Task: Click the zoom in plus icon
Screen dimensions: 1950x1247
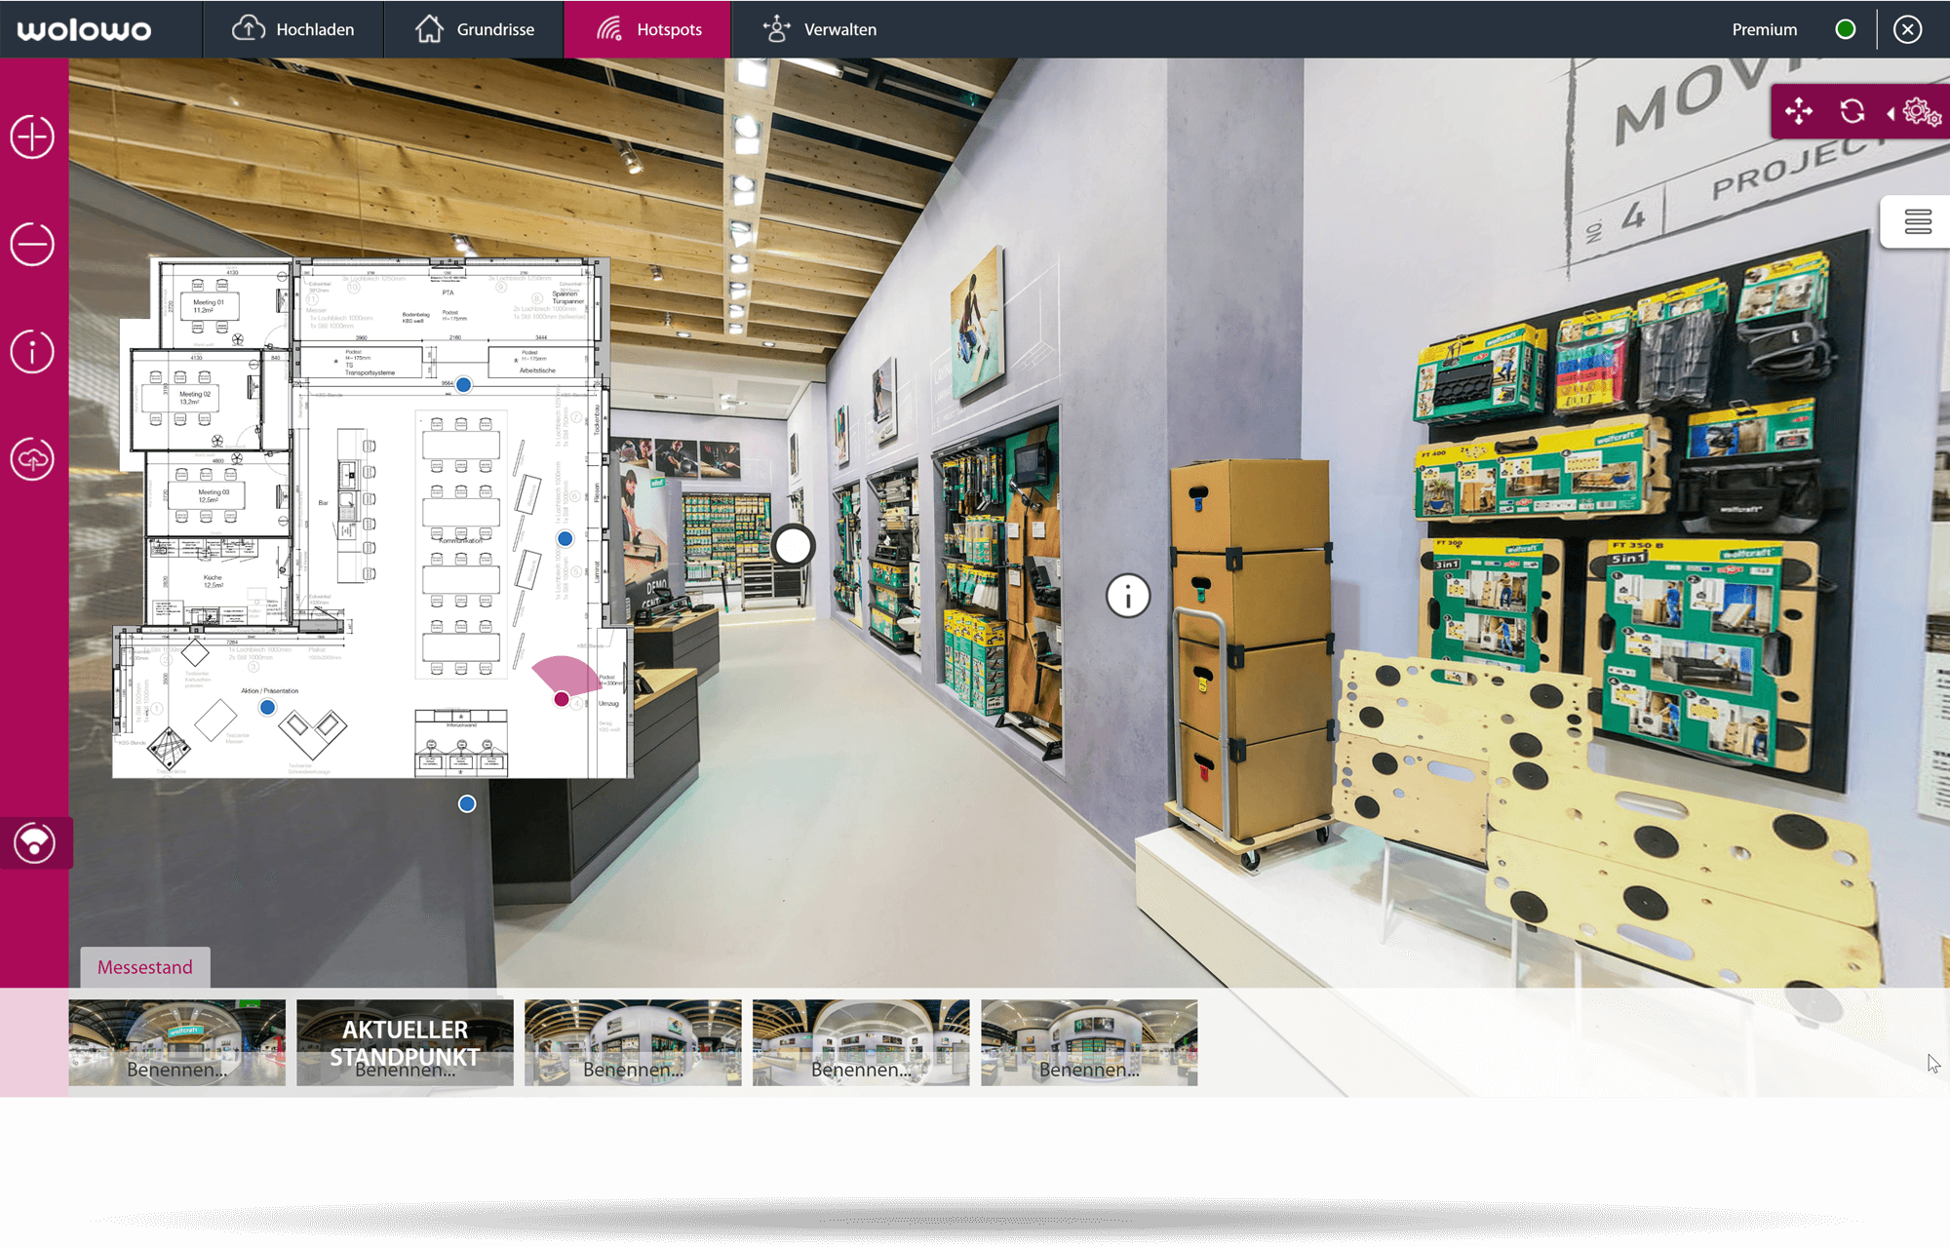Action: [x=32, y=136]
